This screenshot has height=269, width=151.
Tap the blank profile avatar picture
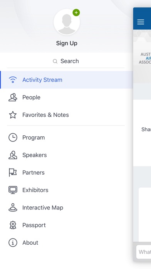[x=67, y=22]
